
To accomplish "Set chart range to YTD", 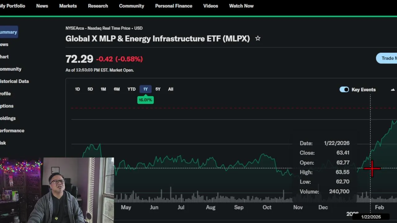I will (132, 89).
